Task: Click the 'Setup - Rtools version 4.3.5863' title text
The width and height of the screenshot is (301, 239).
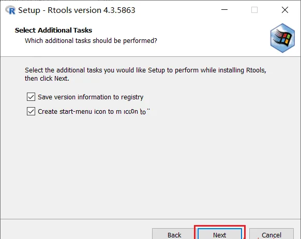Action: 77,10
